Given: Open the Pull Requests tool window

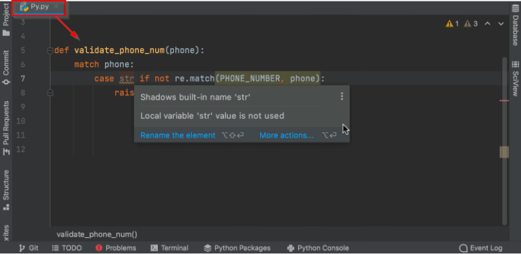Looking at the screenshot, I should (6, 128).
